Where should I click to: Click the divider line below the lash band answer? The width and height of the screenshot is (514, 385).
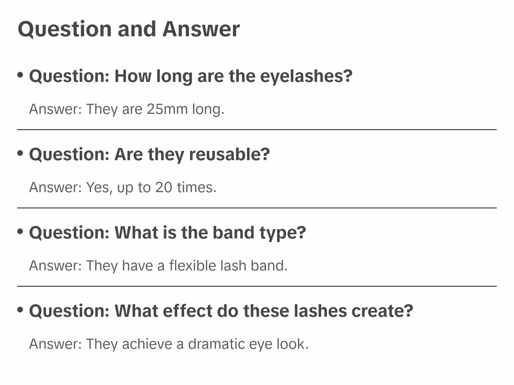(257, 286)
